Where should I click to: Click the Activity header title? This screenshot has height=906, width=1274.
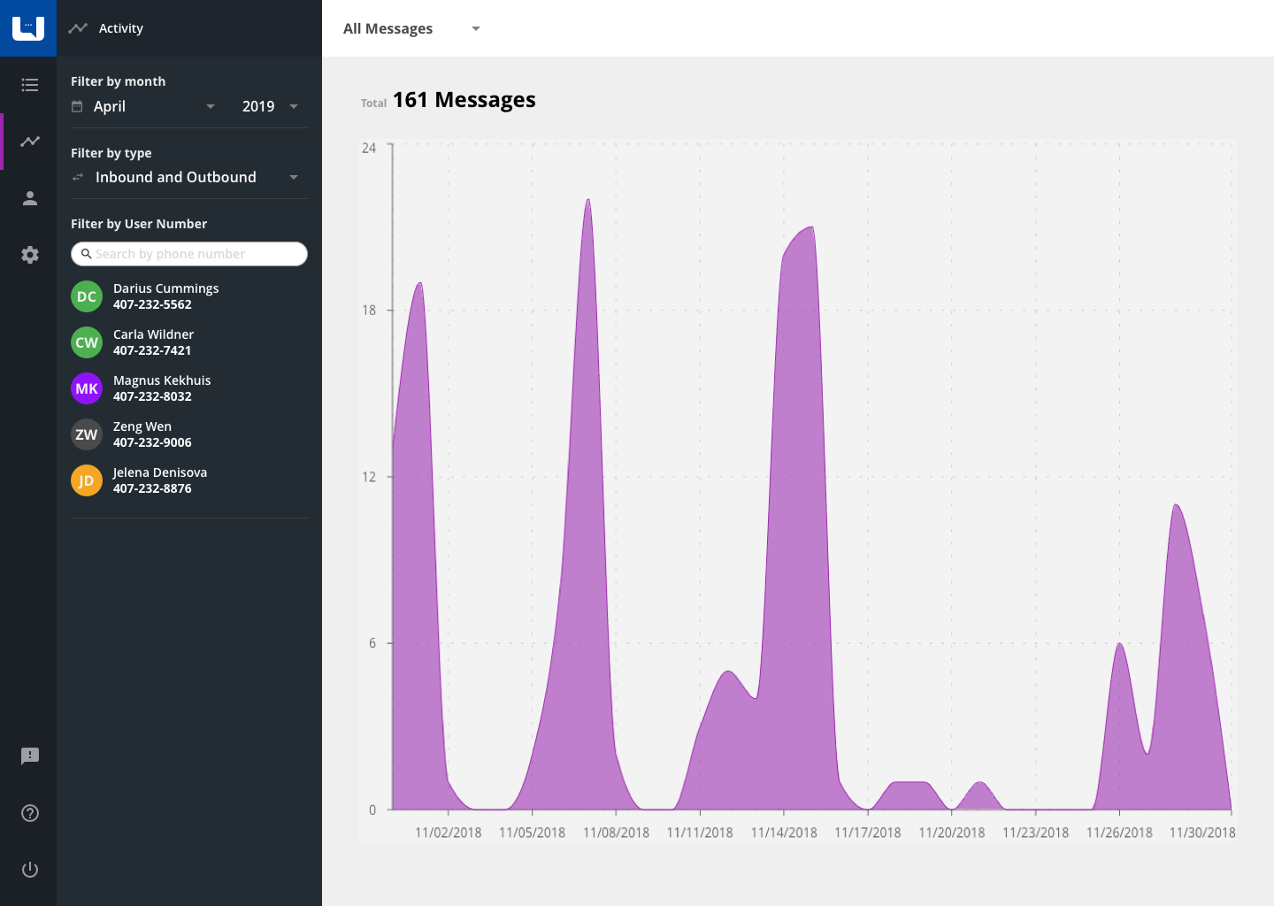(121, 28)
